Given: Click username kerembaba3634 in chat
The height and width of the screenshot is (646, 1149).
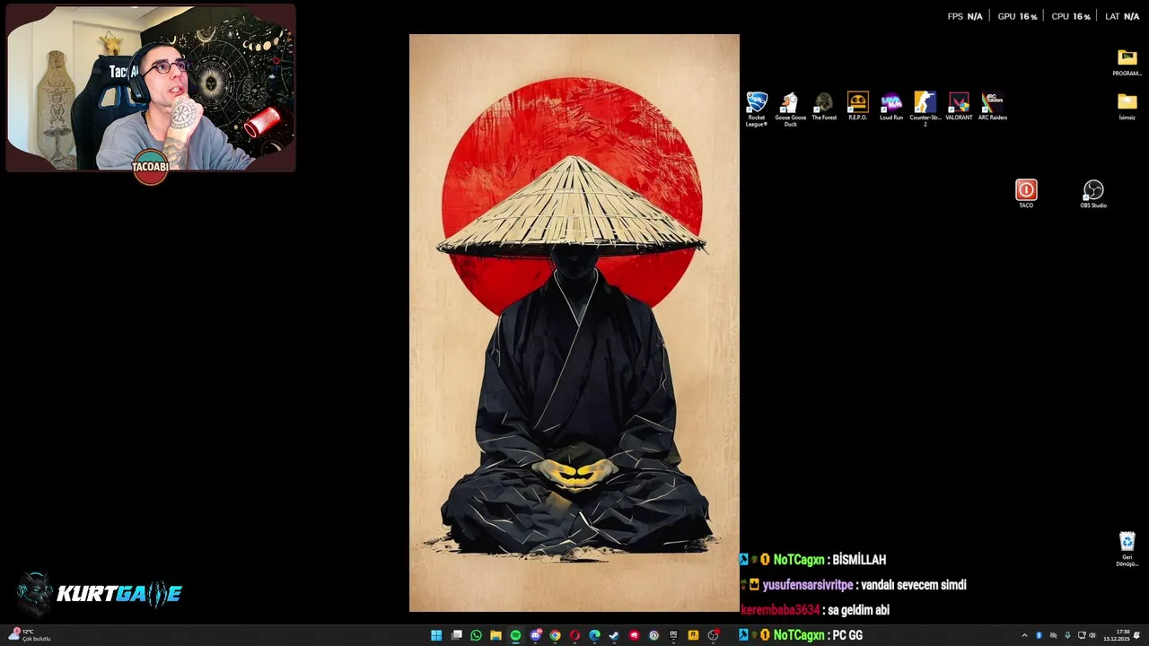Looking at the screenshot, I should pyautogui.click(x=780, y=610).
